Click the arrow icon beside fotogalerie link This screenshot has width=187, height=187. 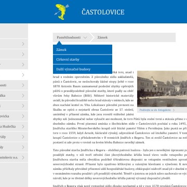coord(173,110)
